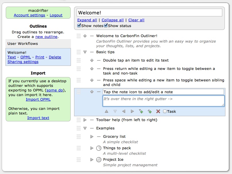
Task: Click the red X delete item icon
Action: click(x=158, y=111)
